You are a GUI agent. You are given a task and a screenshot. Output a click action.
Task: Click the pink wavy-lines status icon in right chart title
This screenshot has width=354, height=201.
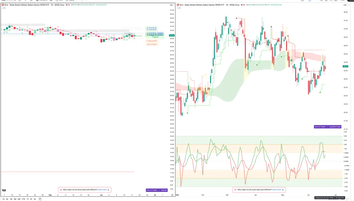(x=244, y=5)
